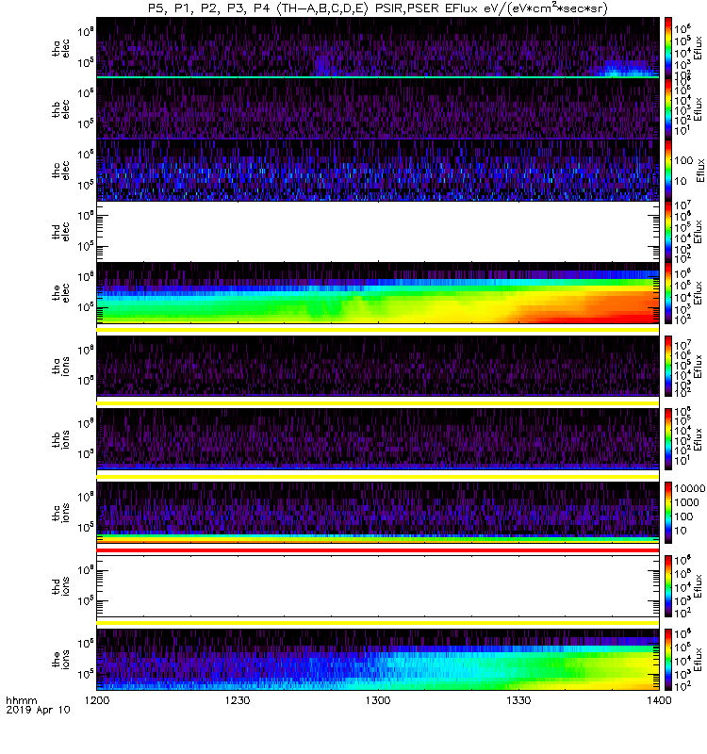
Task: Click the 1400 time axis tick label
Action: point(659,700)
